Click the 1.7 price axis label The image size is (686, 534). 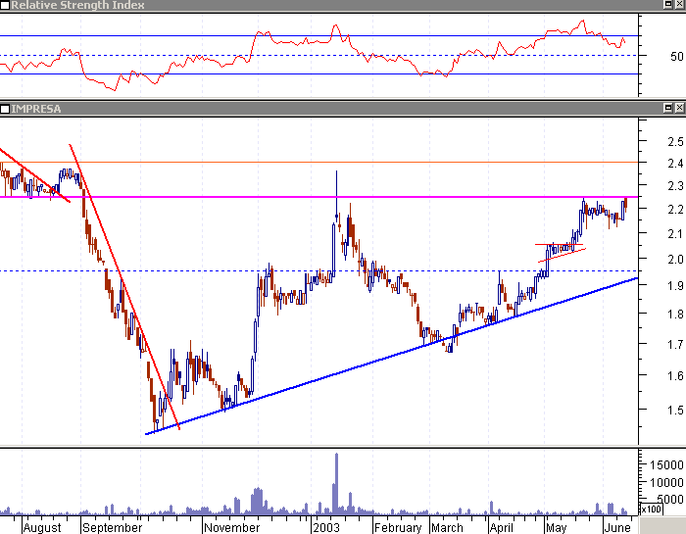click(x=675, y=345)
